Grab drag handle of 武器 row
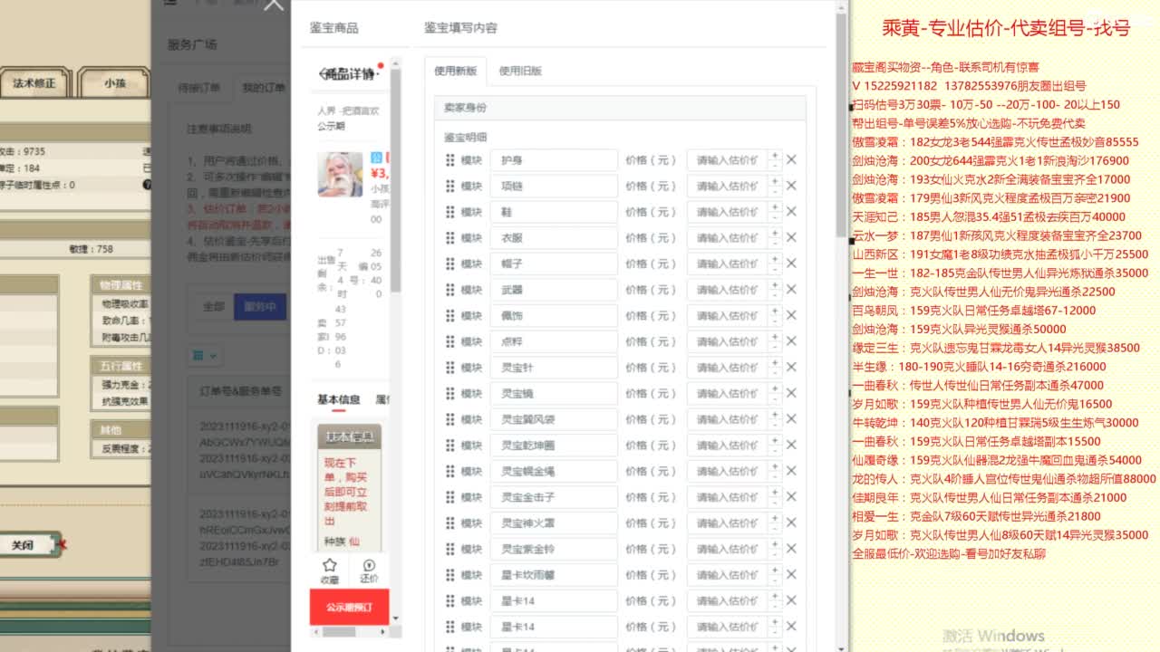The width and height of the screenshot is (1160, 652). coord(450,290)
